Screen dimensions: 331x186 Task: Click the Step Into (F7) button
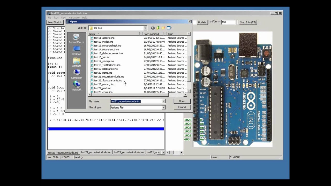tap(248, 22)
